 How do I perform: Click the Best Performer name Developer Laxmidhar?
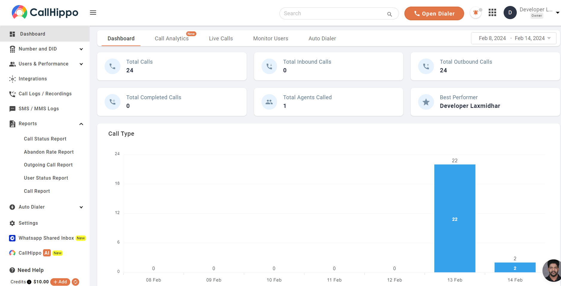click(x=470, y=106)
